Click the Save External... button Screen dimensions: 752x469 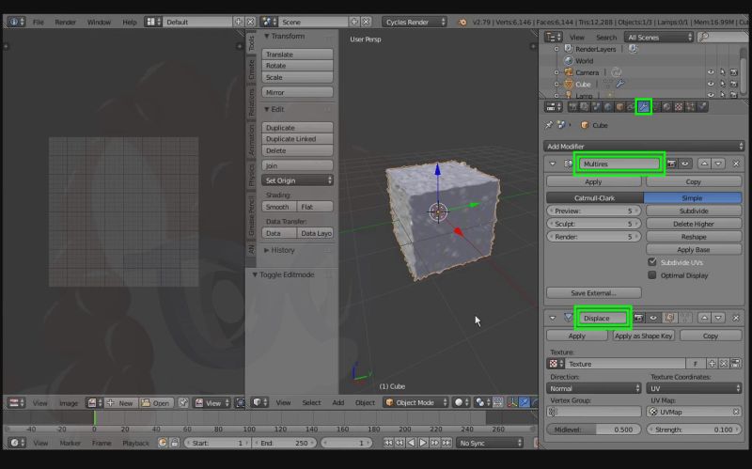[x=594, y=293]
